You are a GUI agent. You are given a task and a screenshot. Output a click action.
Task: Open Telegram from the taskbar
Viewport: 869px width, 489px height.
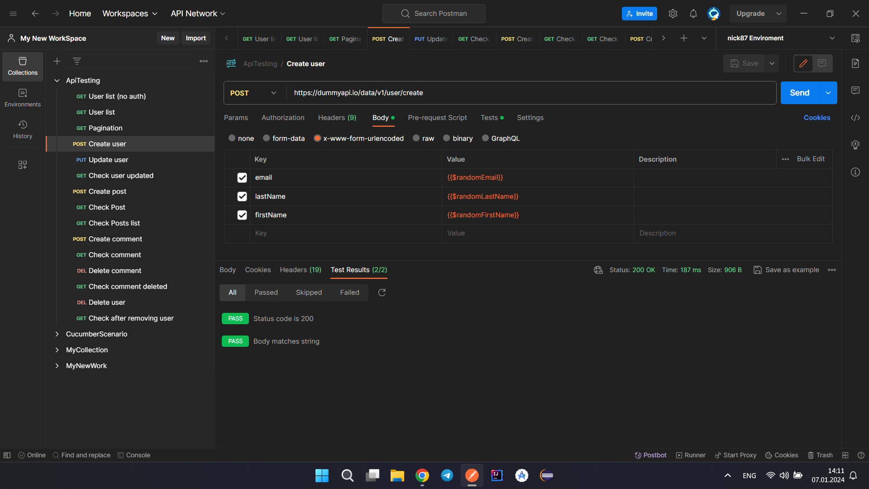tap(447, 475)
